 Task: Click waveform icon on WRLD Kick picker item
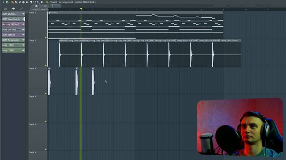23,14
